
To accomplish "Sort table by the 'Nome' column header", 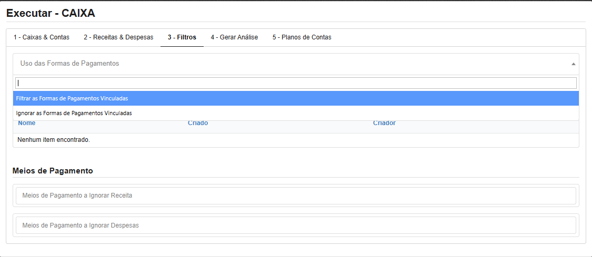I will click(27, 124).
